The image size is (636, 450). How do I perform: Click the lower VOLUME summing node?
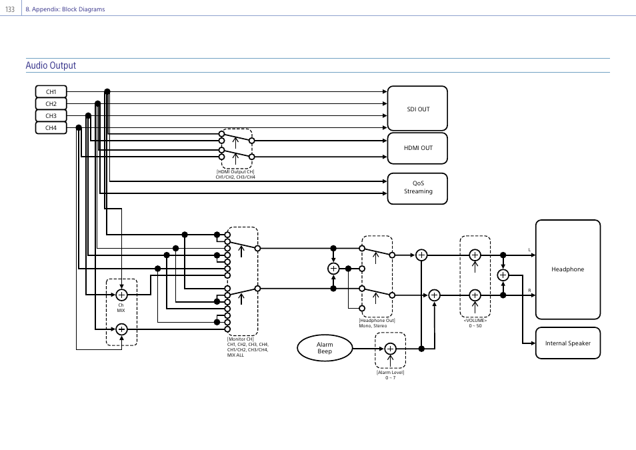(x=475, y=295)
